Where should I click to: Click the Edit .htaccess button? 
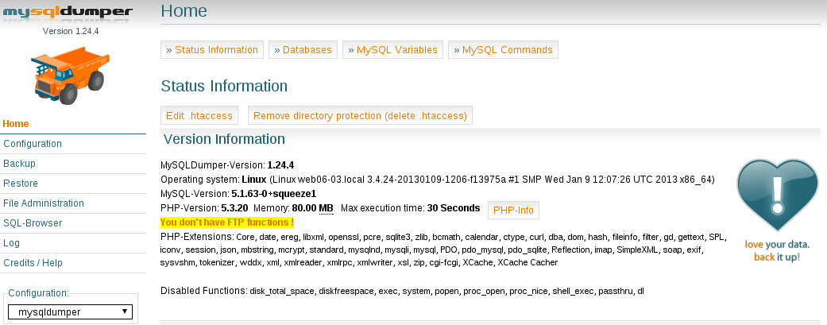pyautogui.click(x=199, y=115)
